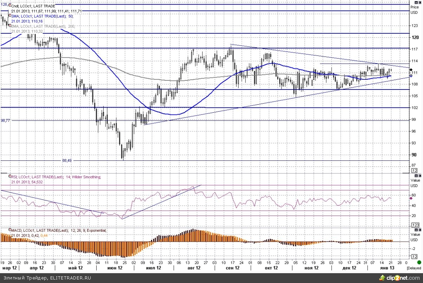Click the 88,49 horizontal level label

click(x=67, y=160)
